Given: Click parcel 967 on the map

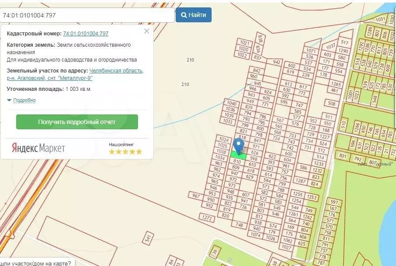Looking at the screenshot, I should pos(196,196).
